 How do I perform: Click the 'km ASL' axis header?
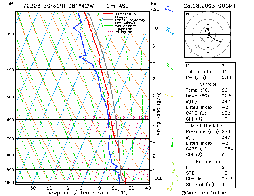[155, 6]
